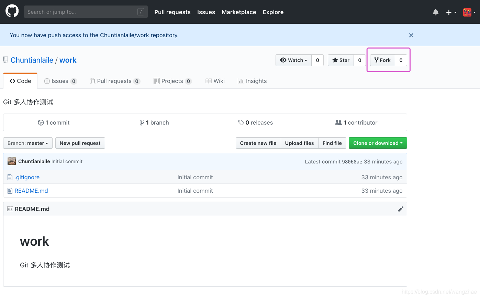Click Create new file button
The height and width of the screenshot is (298, 480).
pyautogui.click(x=258, y=143)
